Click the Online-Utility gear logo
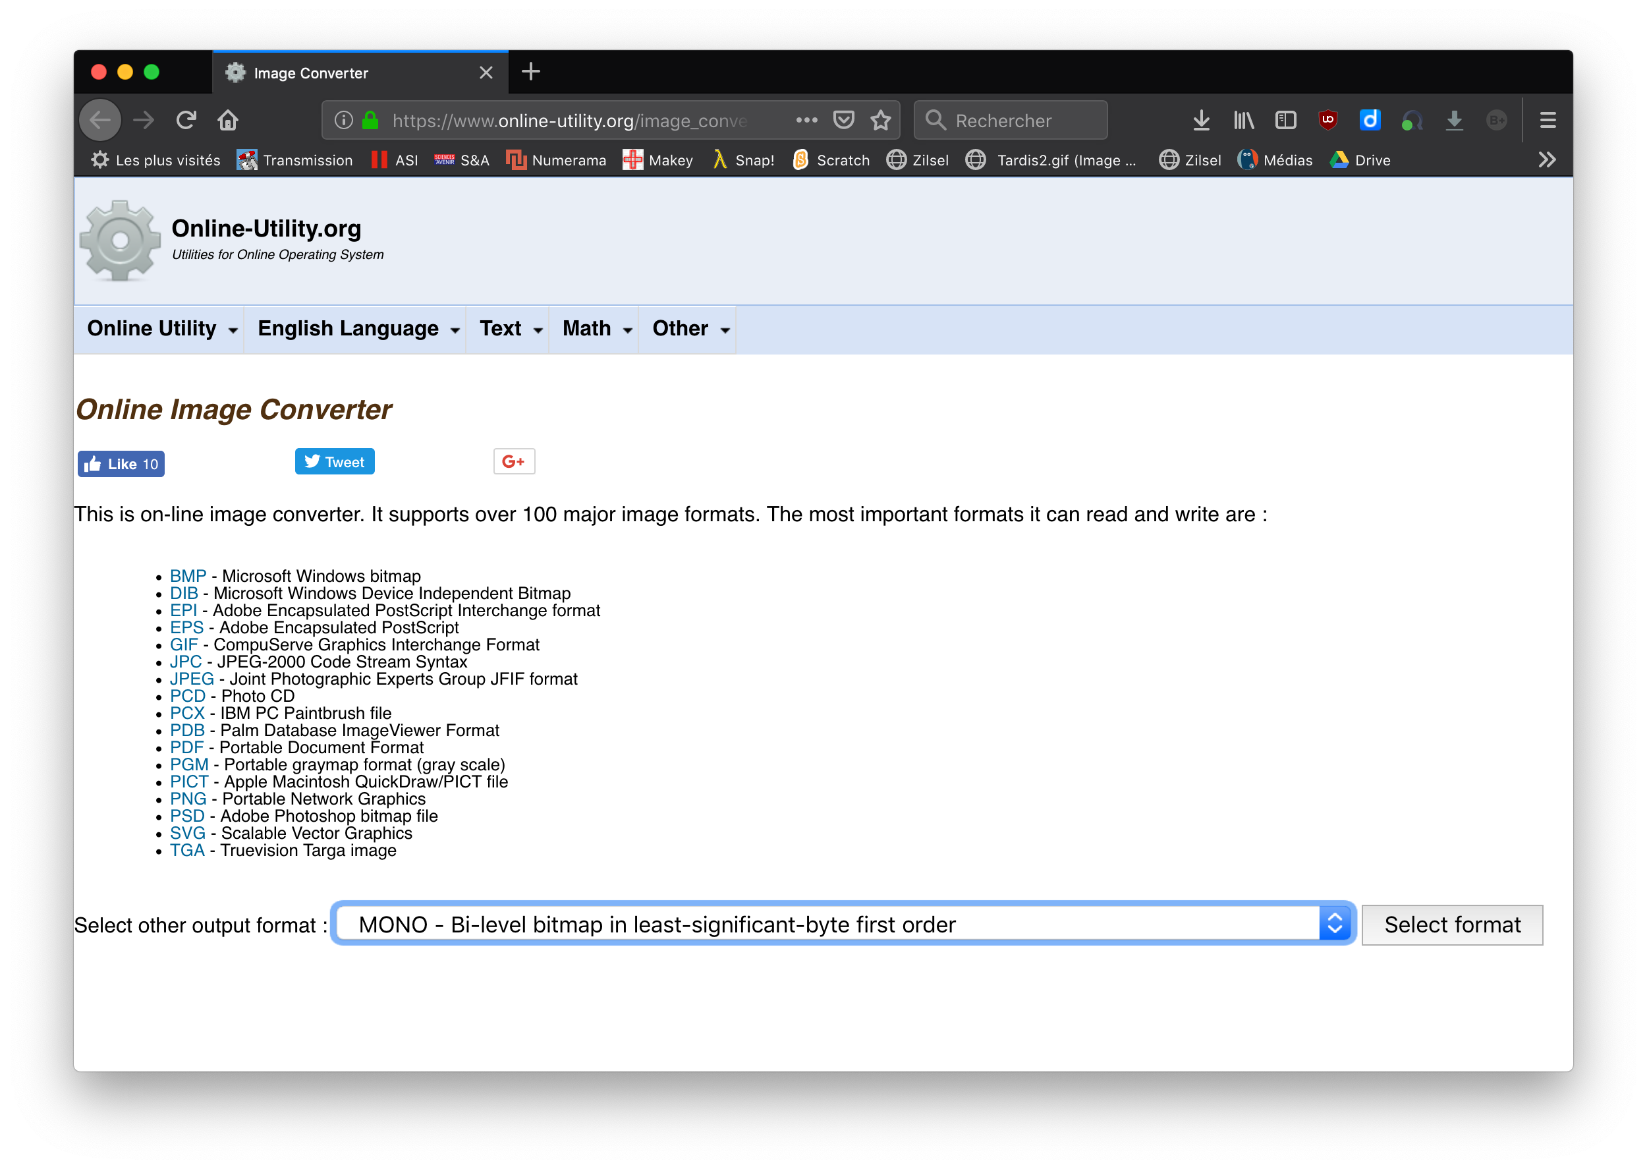Image resolution: width=1647 pixels, height=1169 pixels. [x=120, y=241]
